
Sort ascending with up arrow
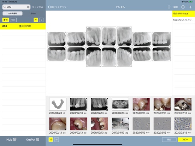36,20
